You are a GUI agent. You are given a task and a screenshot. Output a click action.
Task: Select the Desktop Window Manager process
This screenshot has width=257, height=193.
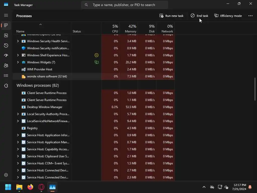[x=94, y=107]
